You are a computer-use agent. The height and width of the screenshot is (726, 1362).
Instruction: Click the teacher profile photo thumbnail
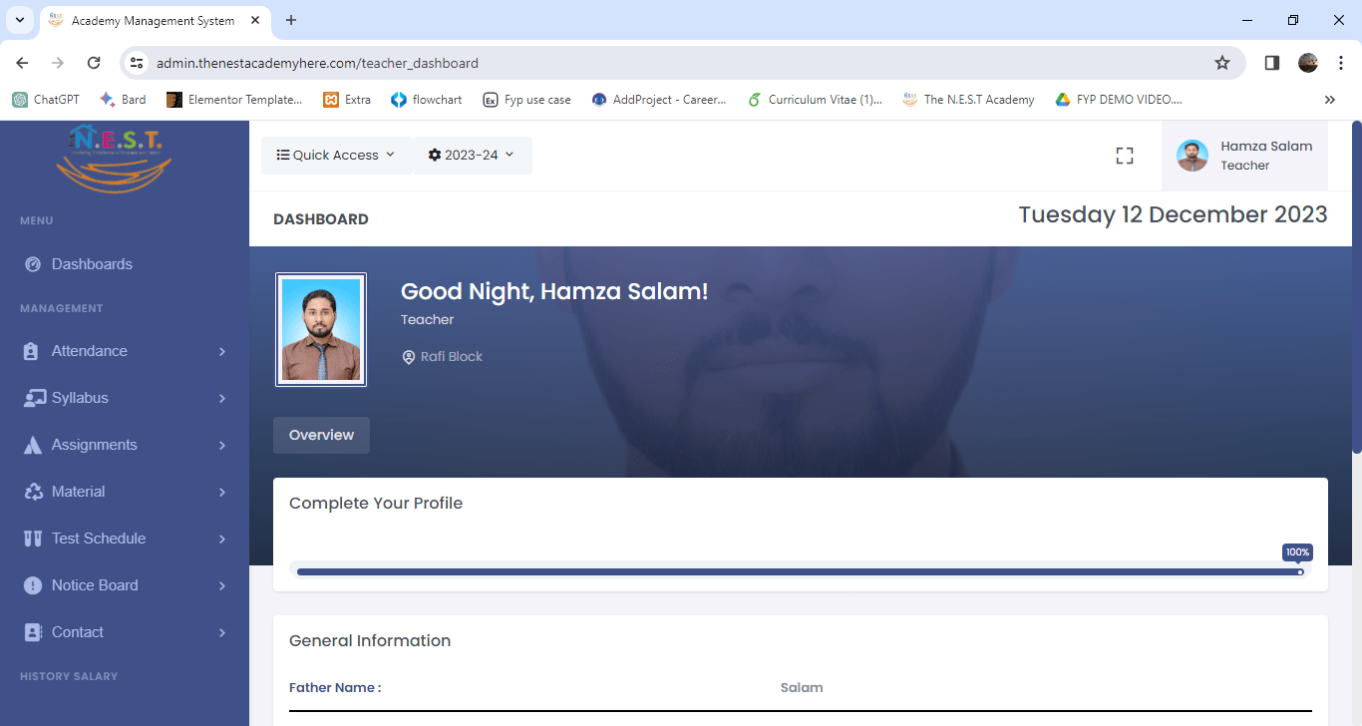pos(321,329)
